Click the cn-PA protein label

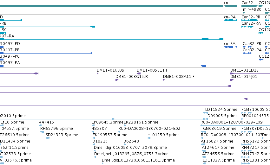coord(230,44)
